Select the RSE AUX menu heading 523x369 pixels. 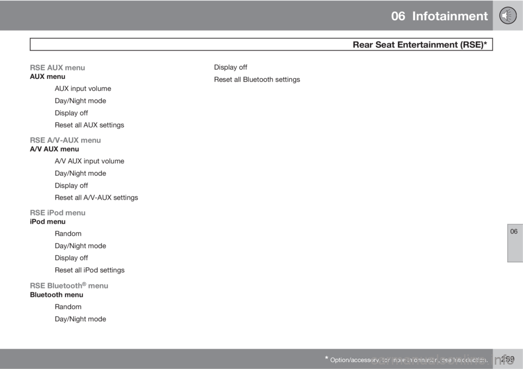57,67
